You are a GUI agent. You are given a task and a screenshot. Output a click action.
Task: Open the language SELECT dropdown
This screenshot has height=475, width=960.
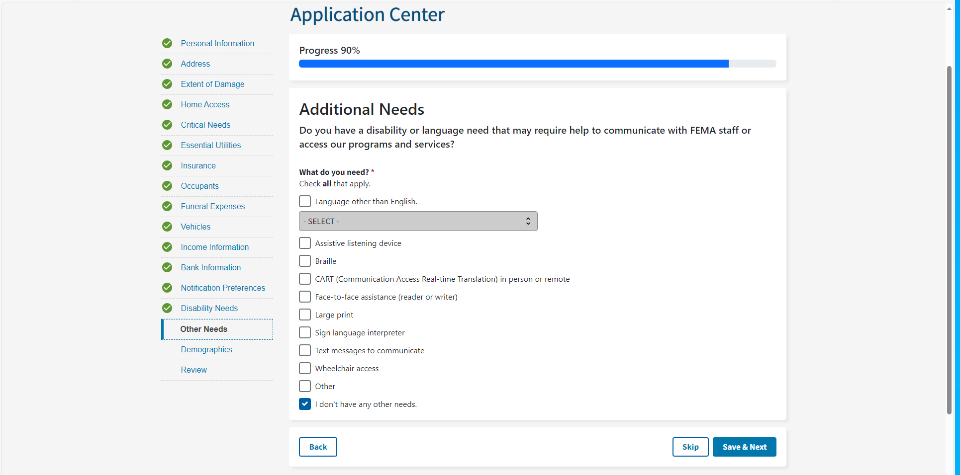tap(418, 221)
